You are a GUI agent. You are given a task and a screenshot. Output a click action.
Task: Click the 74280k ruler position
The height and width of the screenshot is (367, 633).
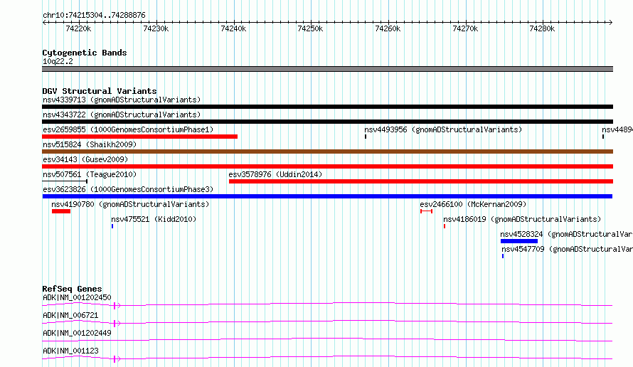click(x=542, y=28)
